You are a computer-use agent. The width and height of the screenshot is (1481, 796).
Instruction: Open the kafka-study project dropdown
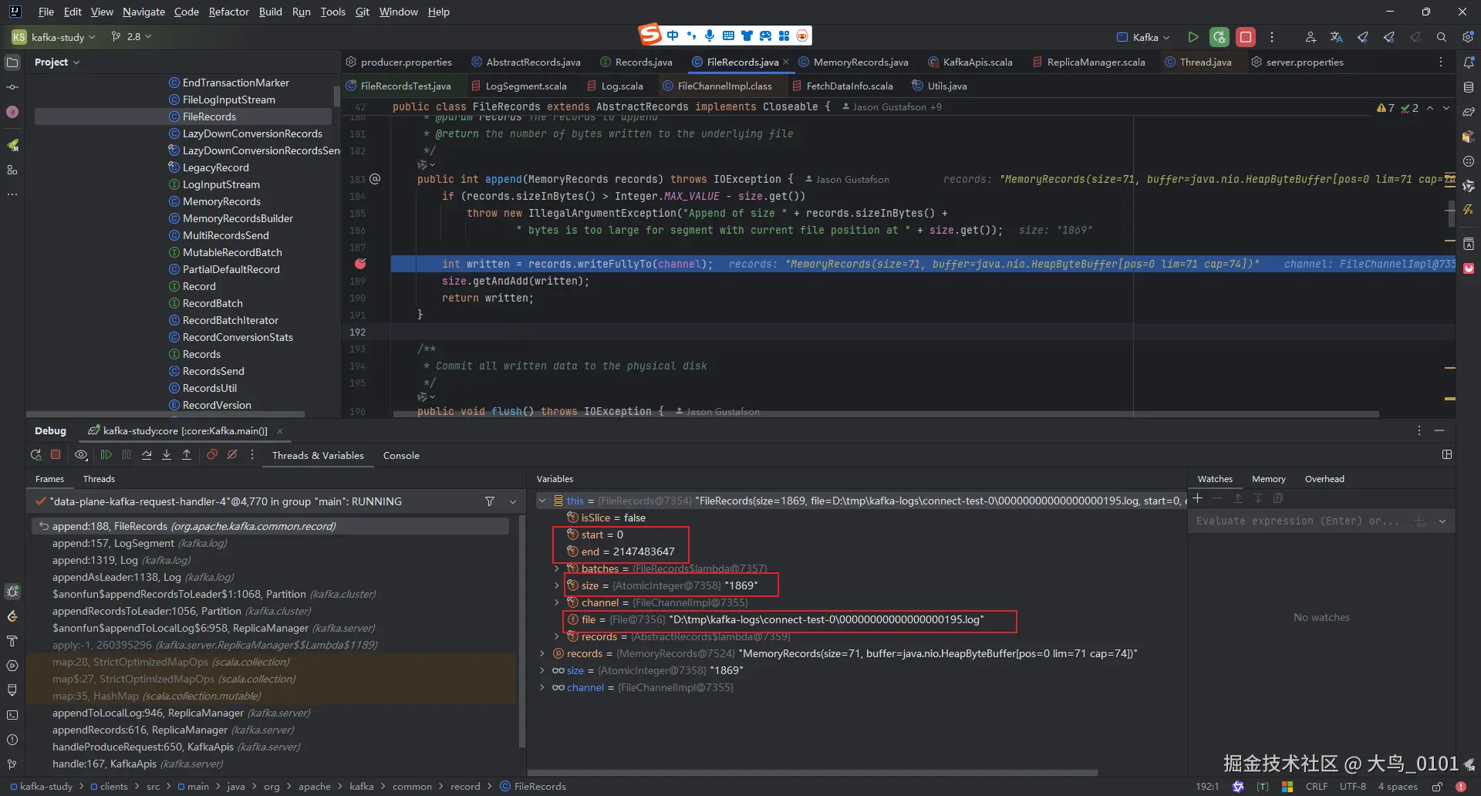pos(54,37)
